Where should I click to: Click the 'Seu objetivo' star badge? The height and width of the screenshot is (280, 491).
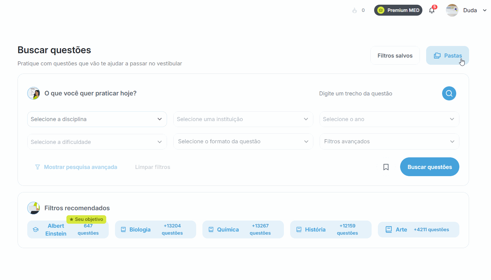86,219
